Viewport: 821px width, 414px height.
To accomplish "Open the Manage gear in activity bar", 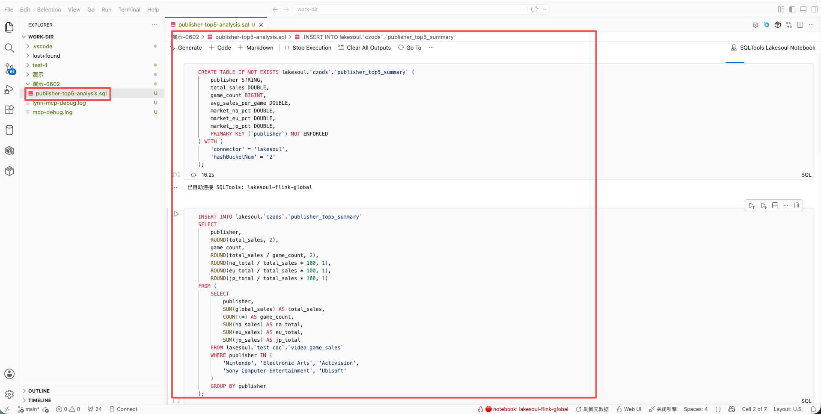I will [9, 394].
